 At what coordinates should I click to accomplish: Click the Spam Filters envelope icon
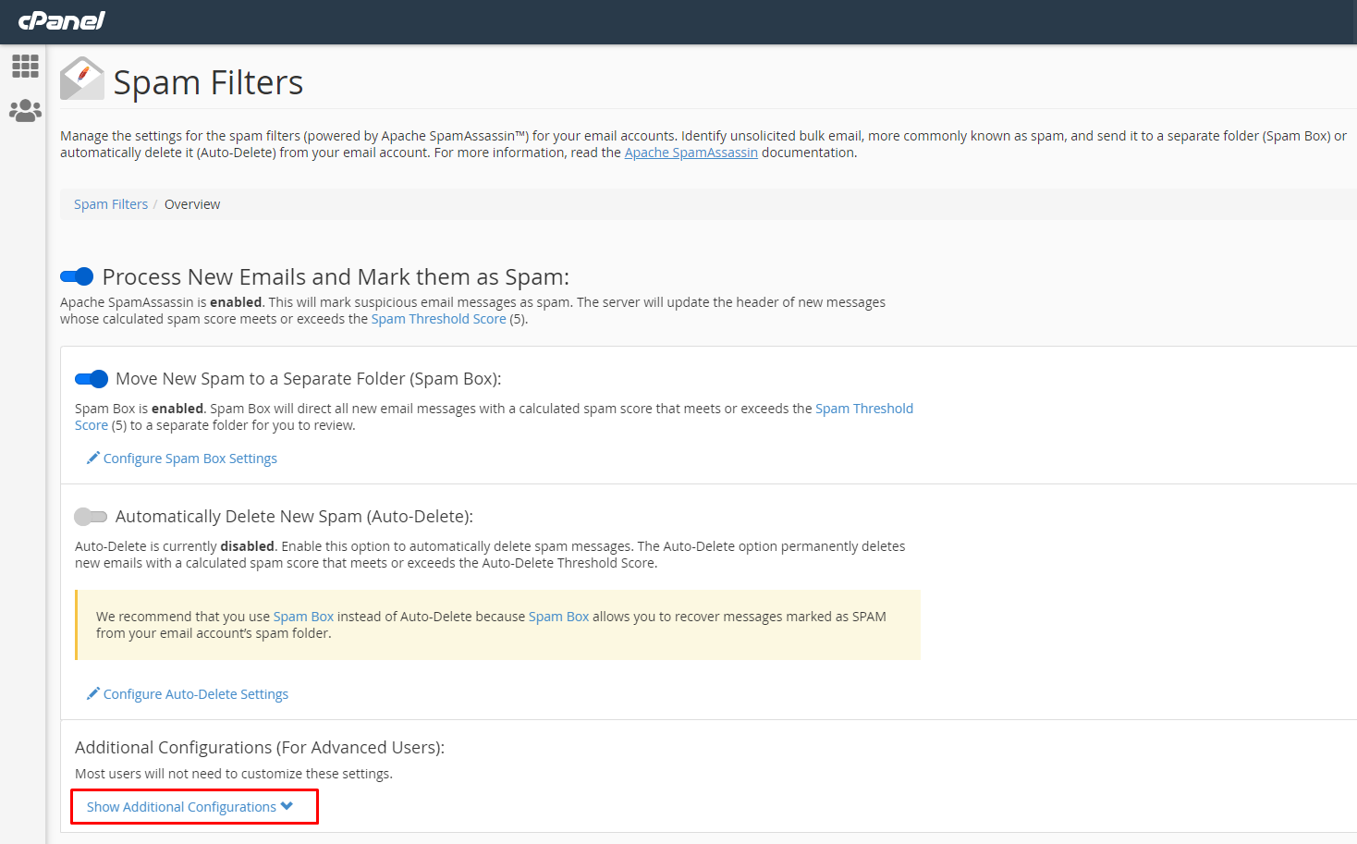pyautogui.click(x=82, y=80)
